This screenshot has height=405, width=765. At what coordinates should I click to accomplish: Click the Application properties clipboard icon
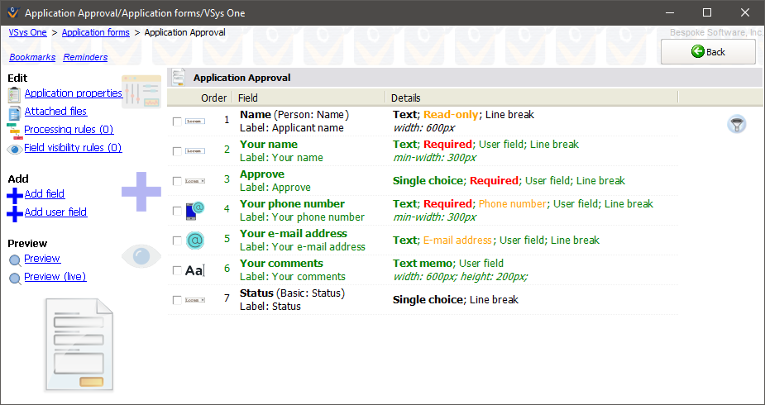14,94
